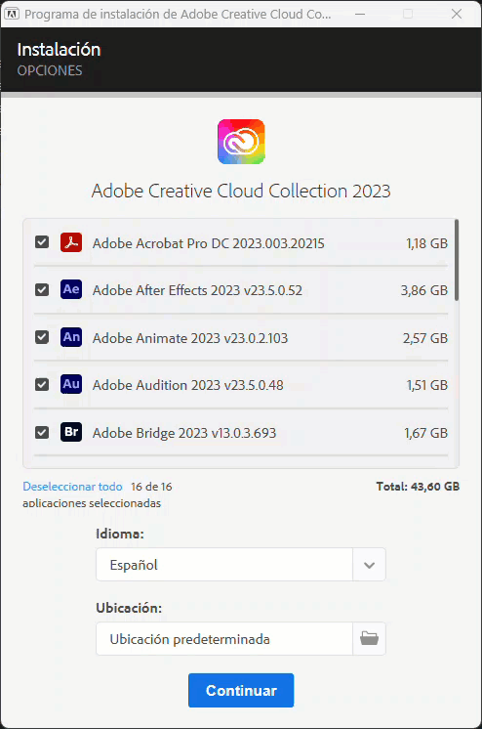The height and width of the screenshot is (729, 482).
Task: Click the Adobe Acrobat Pro DC icon
Action: [71, 242]
